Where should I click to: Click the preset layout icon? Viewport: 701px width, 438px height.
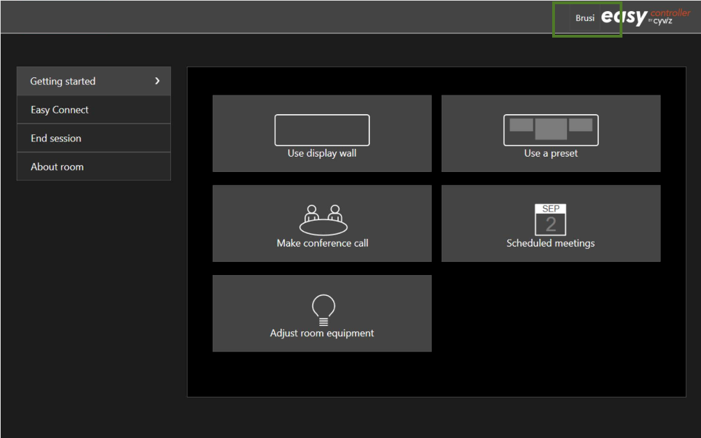point(551,130)
